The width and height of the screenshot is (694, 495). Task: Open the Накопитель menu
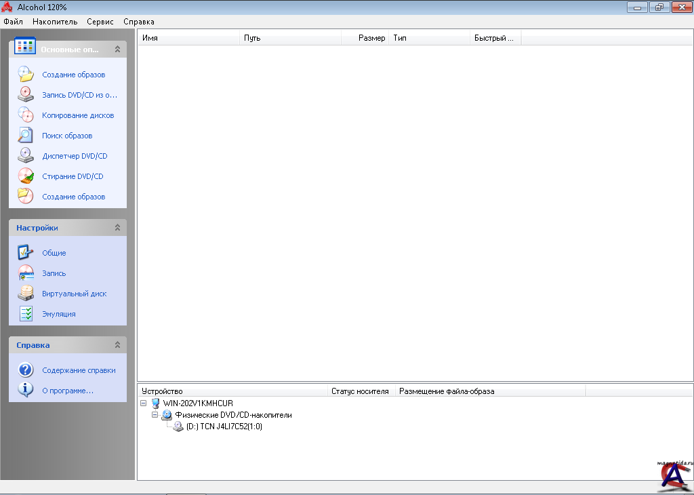(55, 22)
